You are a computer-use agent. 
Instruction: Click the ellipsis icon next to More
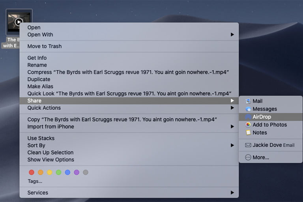click(248, 157)
